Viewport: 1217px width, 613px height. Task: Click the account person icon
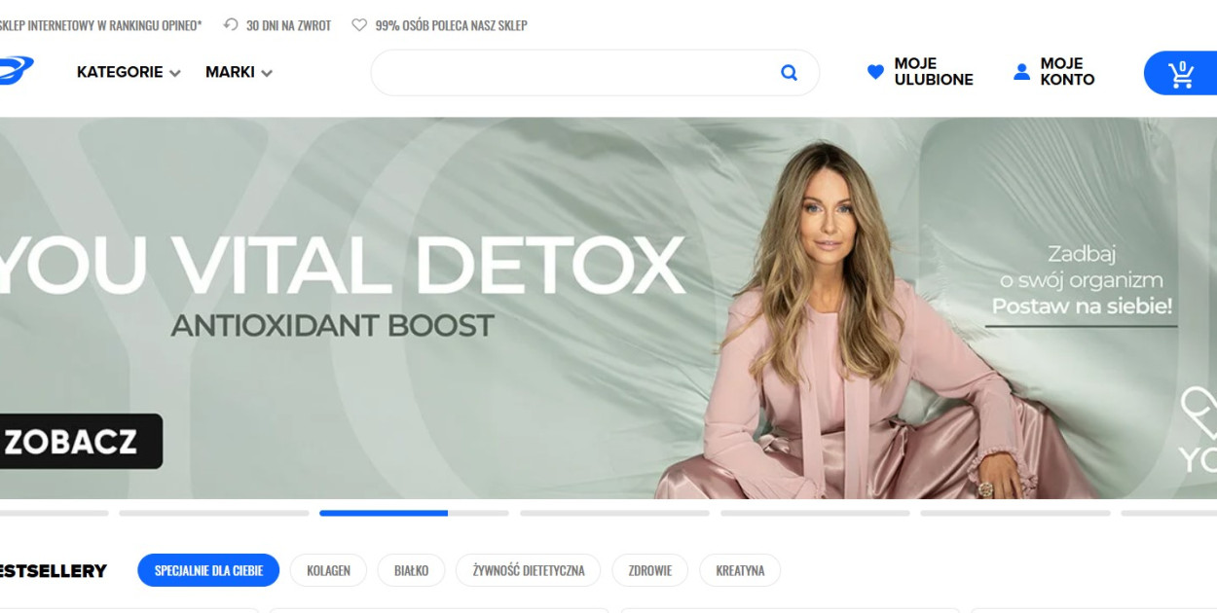(x=1021, y=72)
